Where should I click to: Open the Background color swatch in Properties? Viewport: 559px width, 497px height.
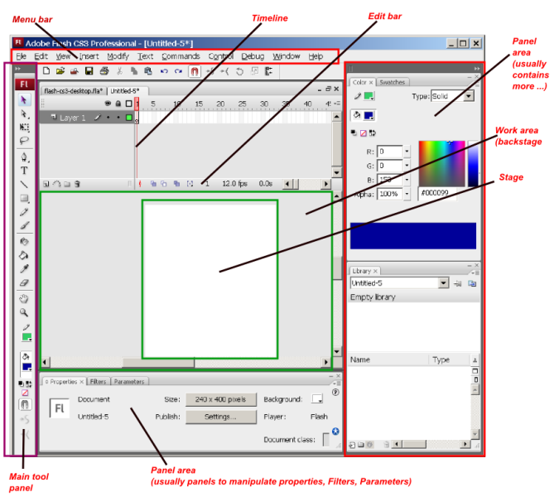pos(317,398)
